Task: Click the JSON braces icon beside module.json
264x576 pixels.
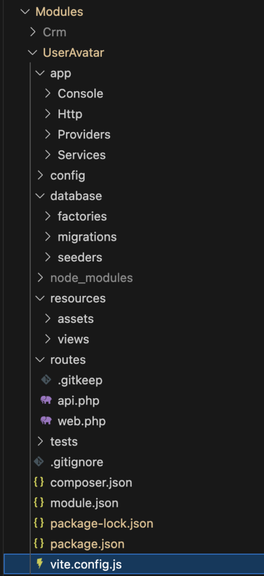Action: (x=39, y=503)
